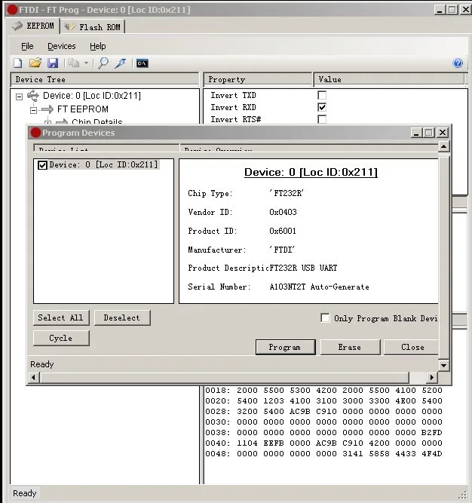This screenshot has width=472, height=503.
Task: Click the blue help question mark icon
Action: pyautogui.click(x=457, y=63)
